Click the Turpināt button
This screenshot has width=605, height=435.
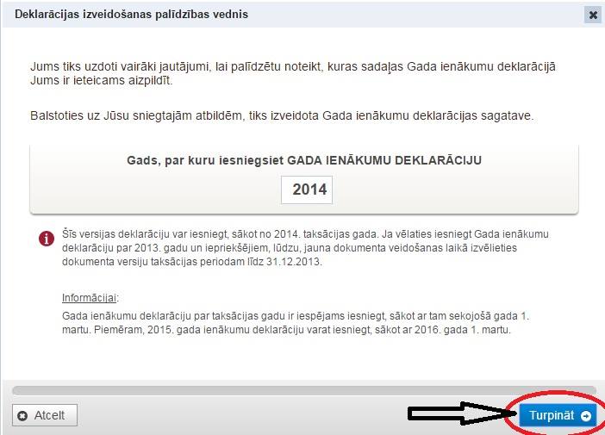click(558, 415)
